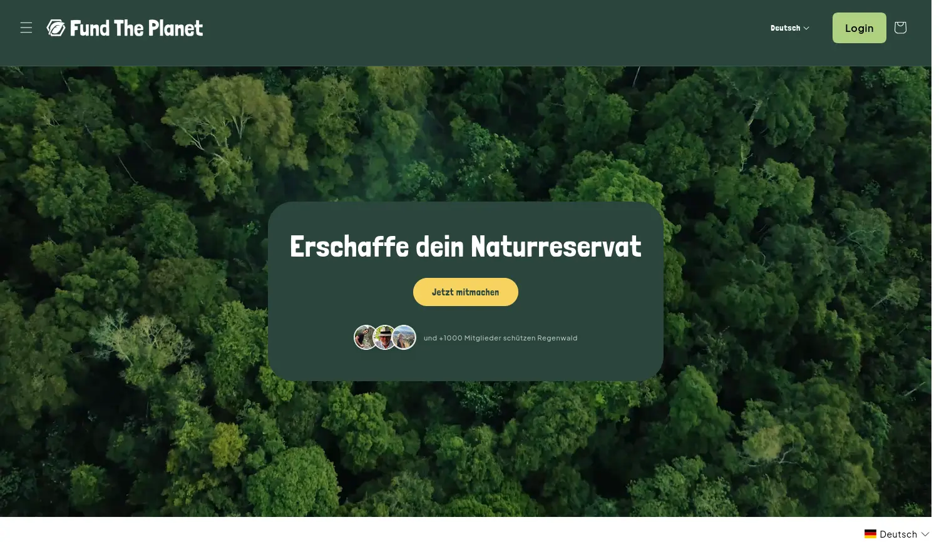Go home via the Fund The Planet wordmark

point(137,28)
